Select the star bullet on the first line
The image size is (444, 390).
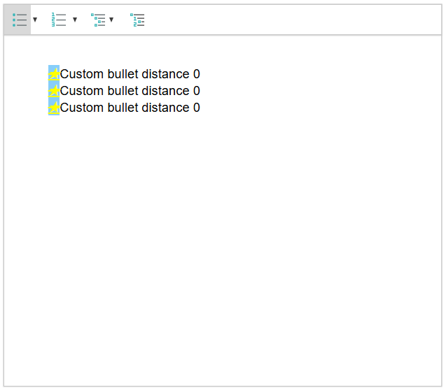pos(54,74)
